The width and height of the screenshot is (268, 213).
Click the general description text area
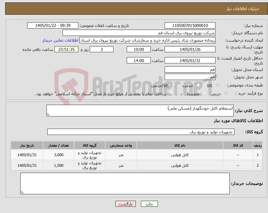(140, 111)
